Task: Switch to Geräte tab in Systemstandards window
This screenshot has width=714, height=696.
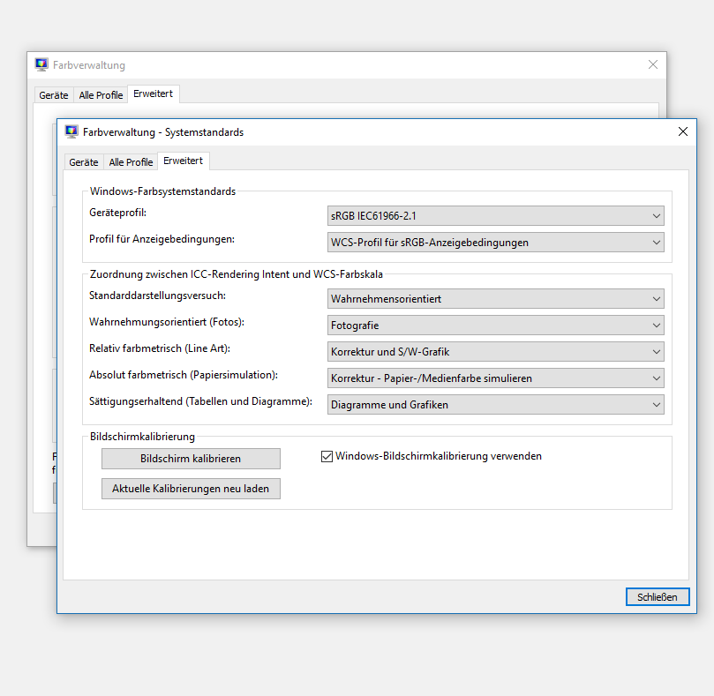Action: click(84, 162)
